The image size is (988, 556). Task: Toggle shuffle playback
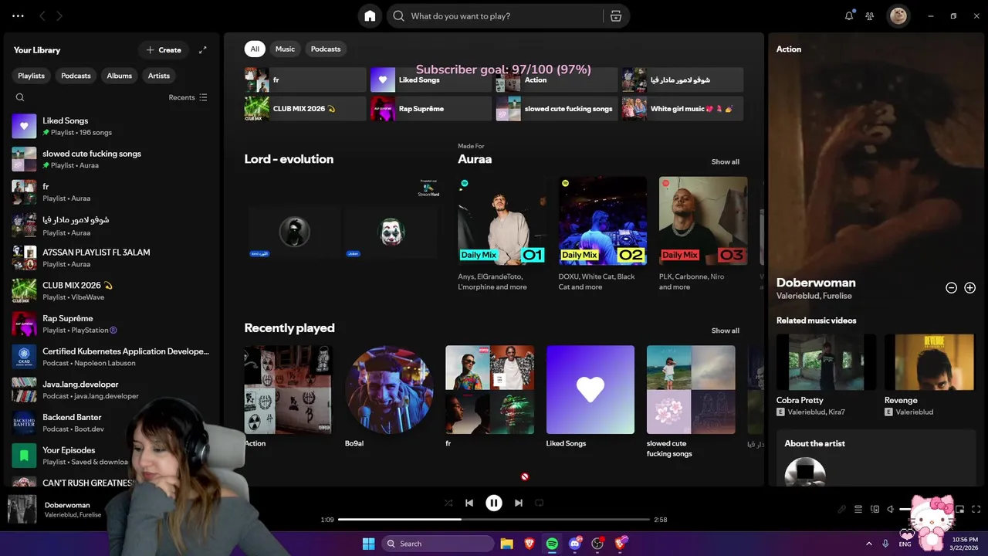[448, 503]
